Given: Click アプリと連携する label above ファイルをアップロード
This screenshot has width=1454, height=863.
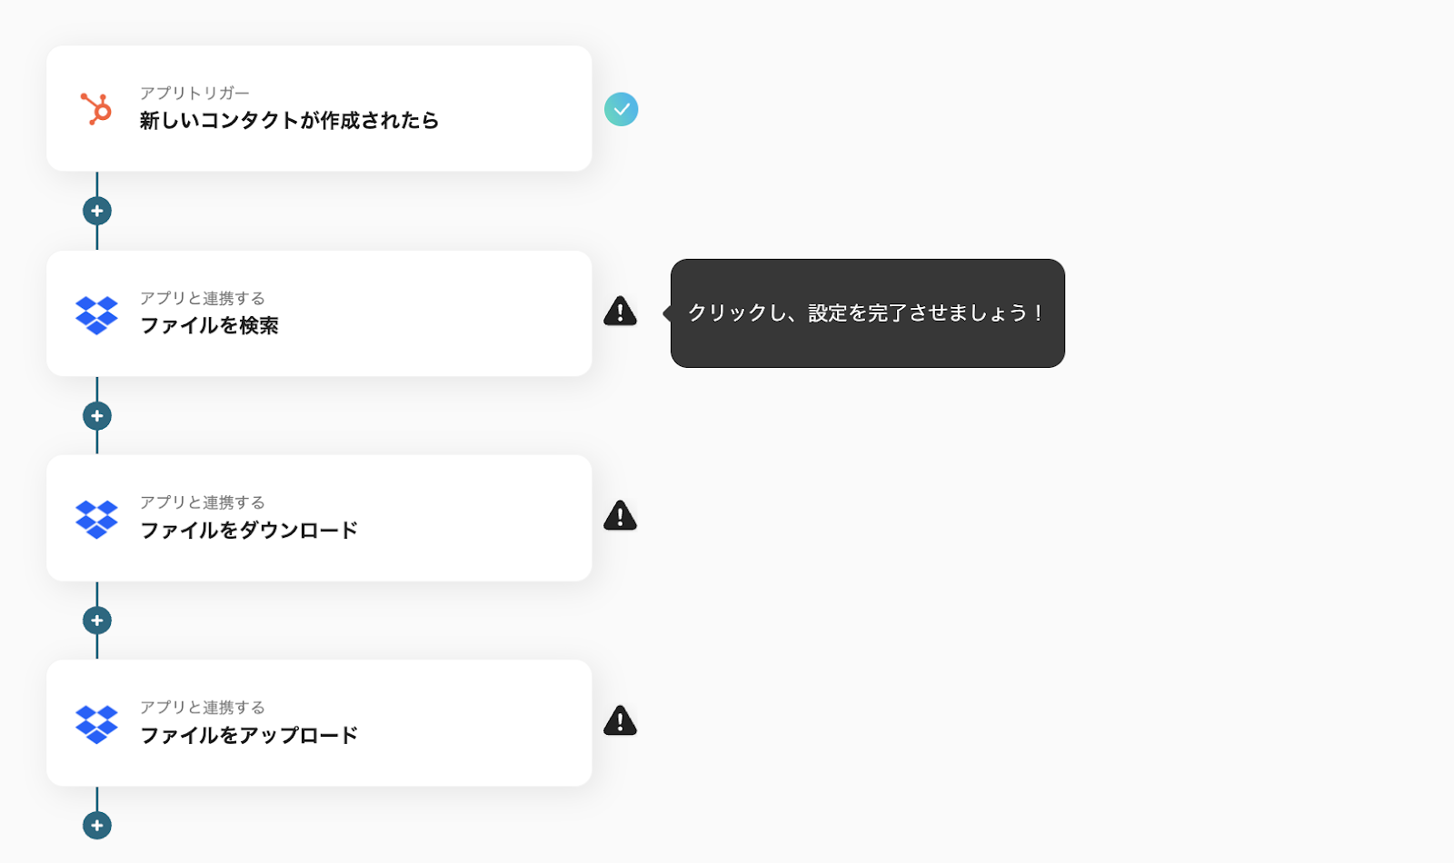Looking at the screenshot, I should (203, 708).
